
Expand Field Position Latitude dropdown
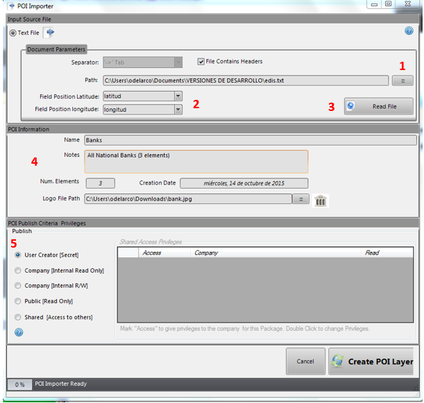pyautogui.click(x=178, y=96)
